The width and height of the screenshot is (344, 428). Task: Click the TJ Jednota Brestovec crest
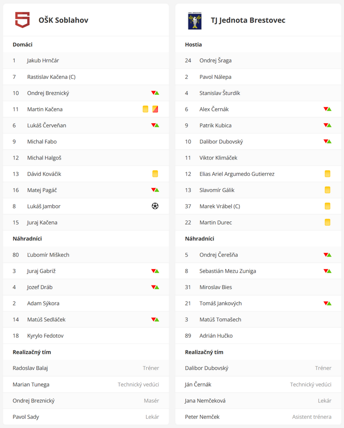pyautogui.click(x=194, y=21)
